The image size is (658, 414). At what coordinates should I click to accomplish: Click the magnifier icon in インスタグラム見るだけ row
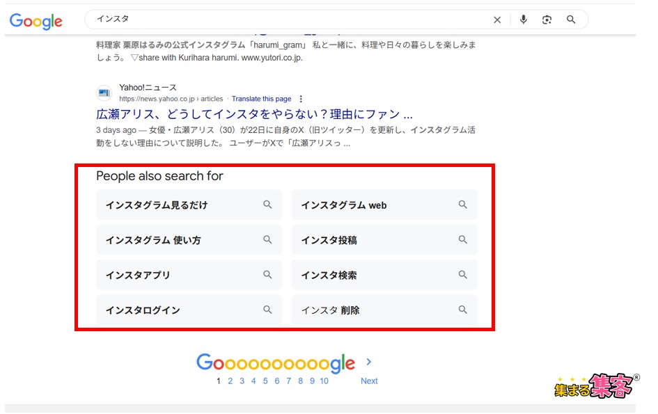click(x=267, y=205)
